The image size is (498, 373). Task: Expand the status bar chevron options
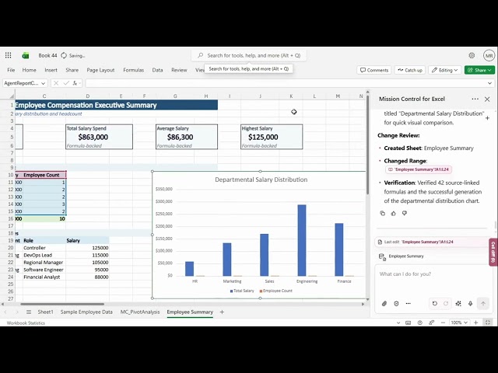coord(398,323)
